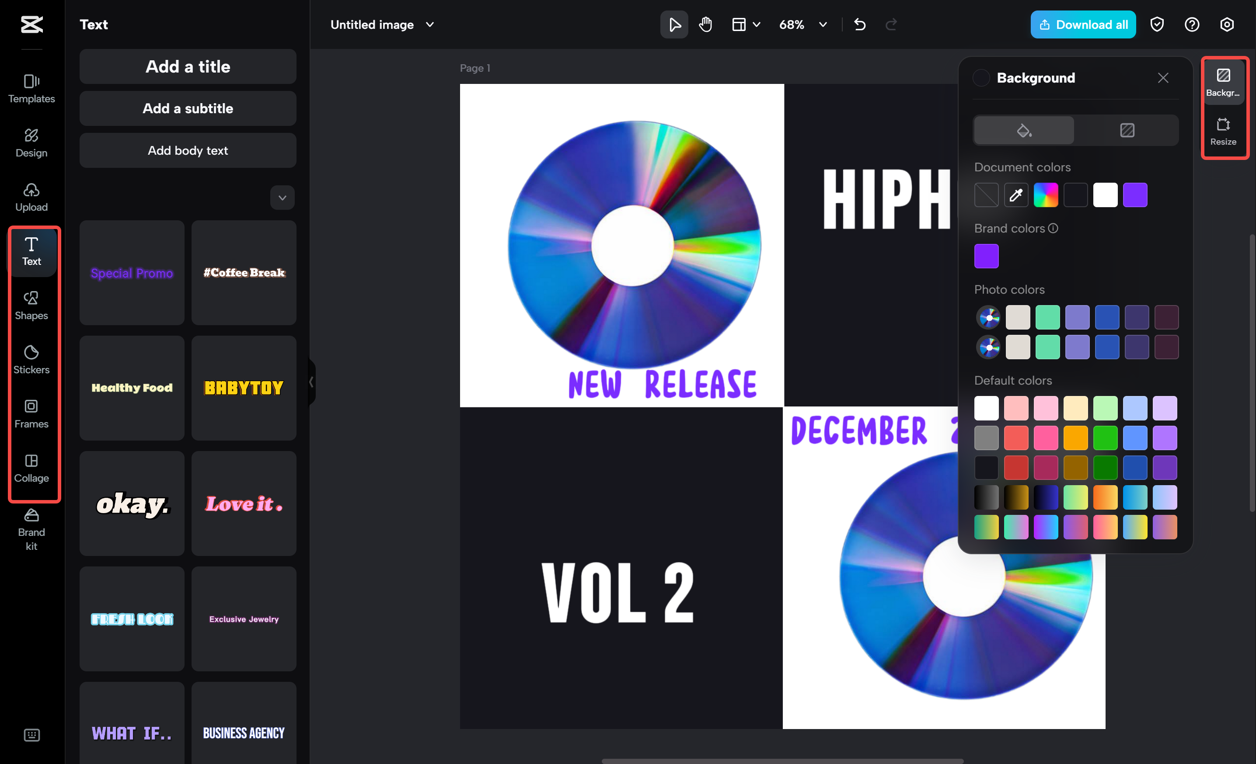The image size is (1256, 764).
Task: Activate the eyedropper color picker
Action: (x=1016, y=194)
